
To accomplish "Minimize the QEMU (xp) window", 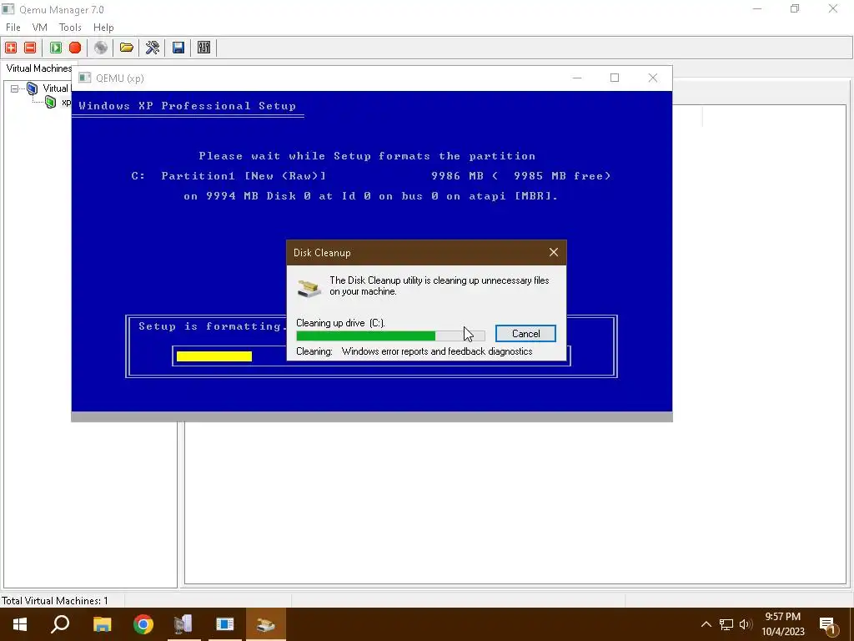I will pyautogui.click(x=577, y=78).
